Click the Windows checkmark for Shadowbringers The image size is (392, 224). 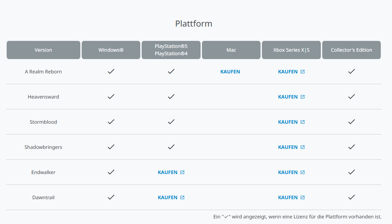point(111,147)
